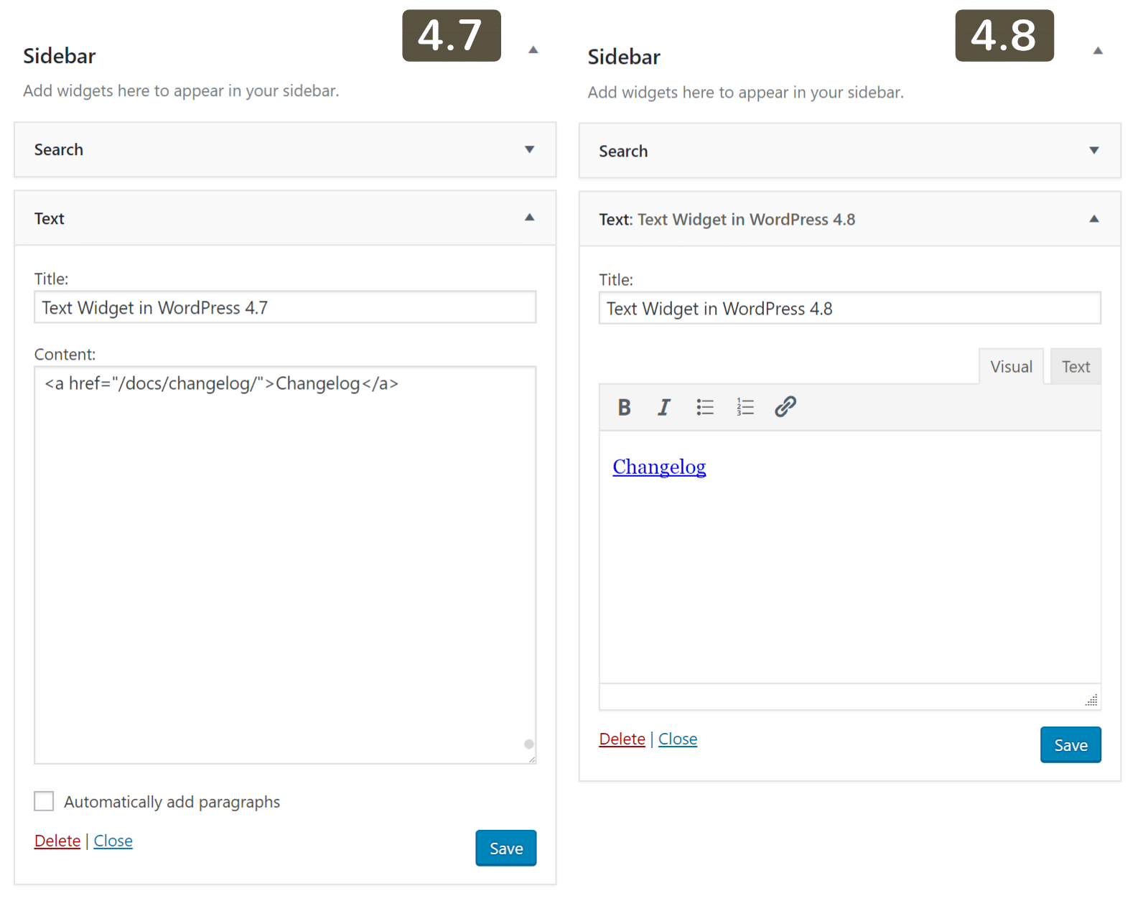The height and width of the screenshot is (906, 1143).
Task: Open the insert link tool
Action: (785, 407)
